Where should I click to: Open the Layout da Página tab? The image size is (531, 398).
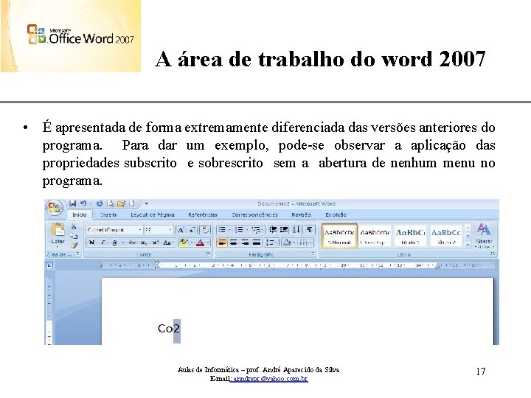153,215
